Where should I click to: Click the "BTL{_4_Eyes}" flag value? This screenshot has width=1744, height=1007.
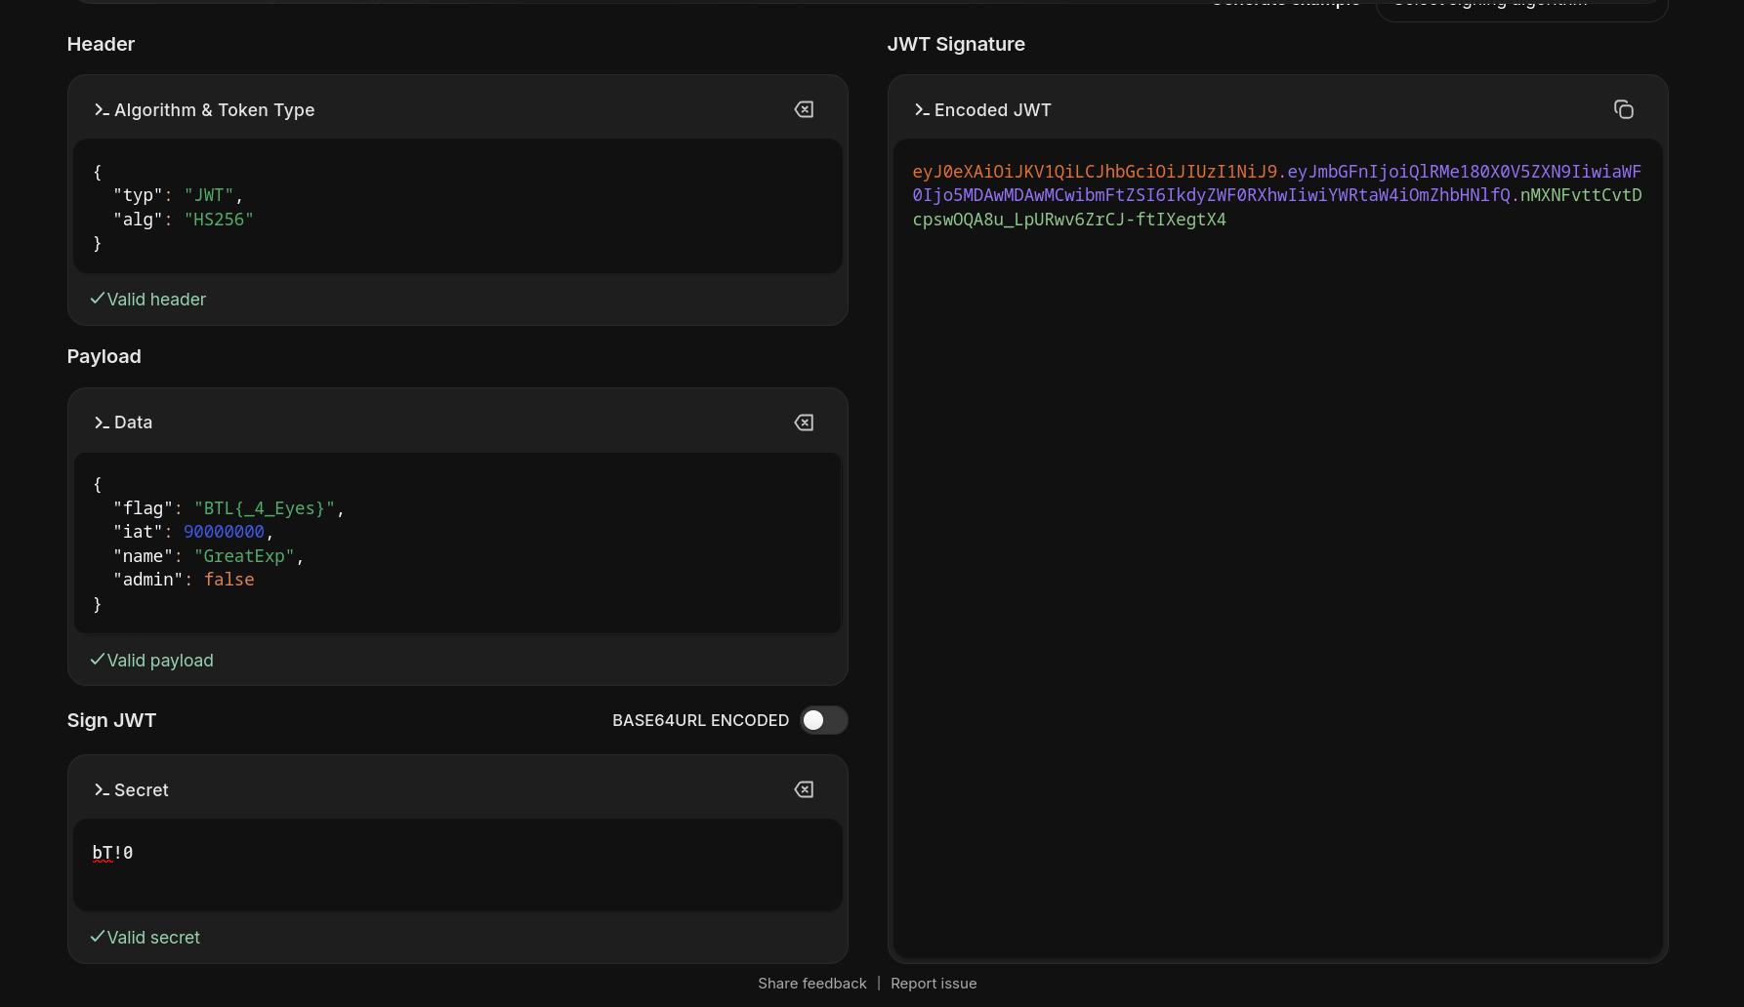(x=264, y=508)
